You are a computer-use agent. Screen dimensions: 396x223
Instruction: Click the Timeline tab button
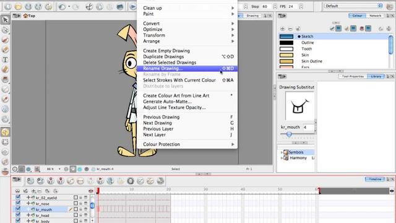375,179
